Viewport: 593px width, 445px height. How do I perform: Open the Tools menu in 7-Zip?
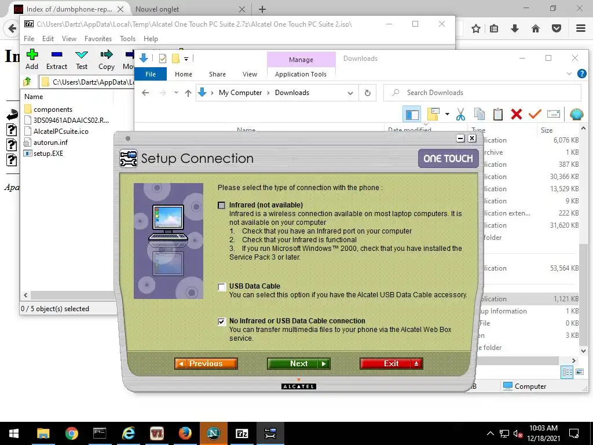click(127, 39)
